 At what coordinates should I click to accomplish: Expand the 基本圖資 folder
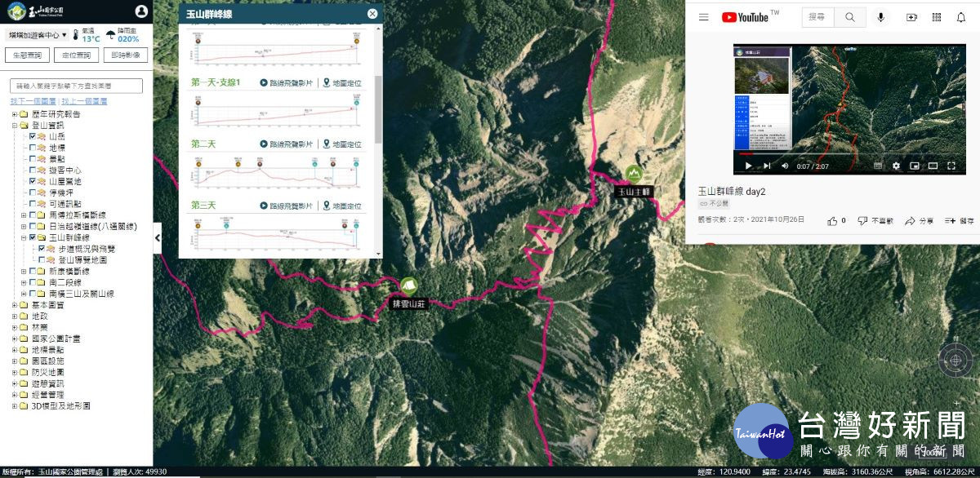(x=14, y=304)
